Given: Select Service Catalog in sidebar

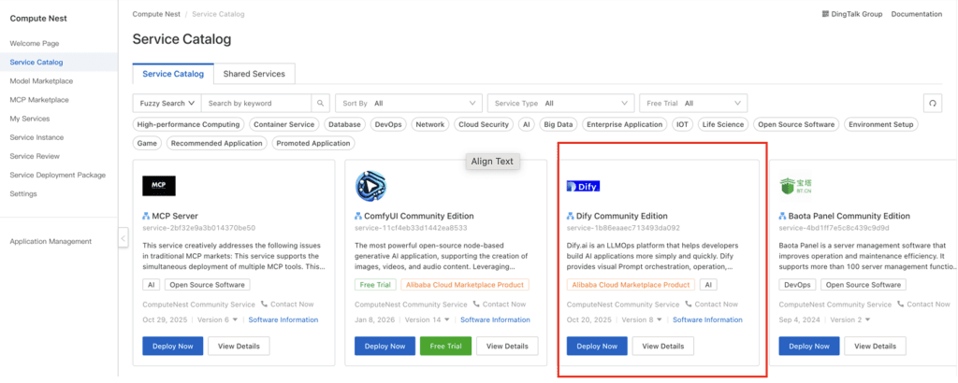Looking at the screenshot, I should 59,63.
